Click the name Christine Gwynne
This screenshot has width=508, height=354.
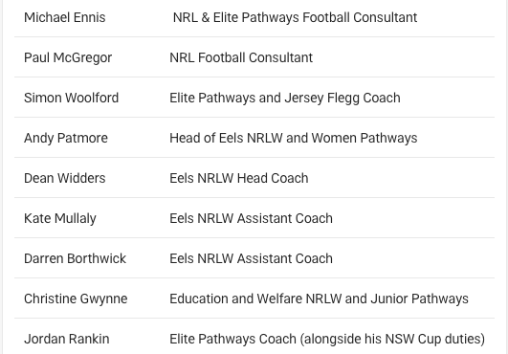pyautogui.click(x=76, y=299)
